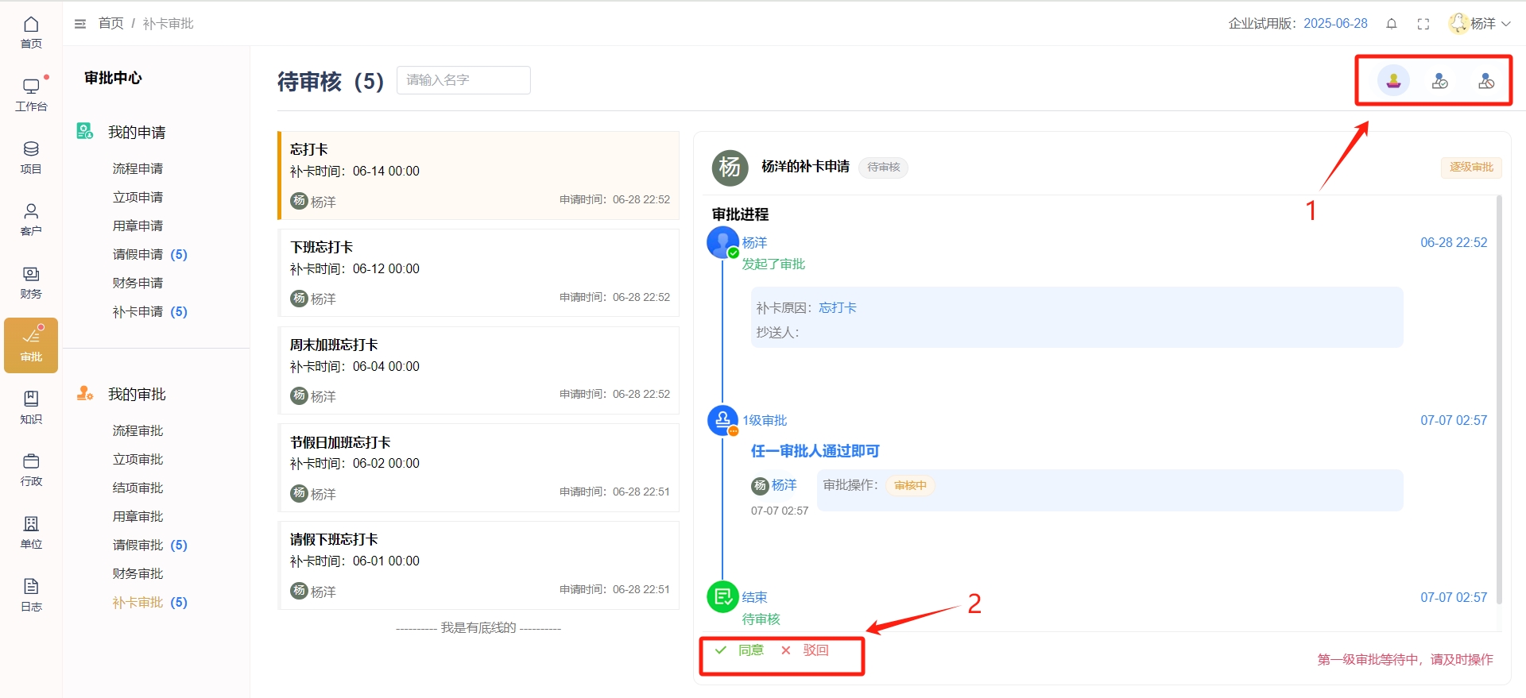Open the 客户 customers sidebar icon
1526x698 pixels.
[x=31, y=220]
